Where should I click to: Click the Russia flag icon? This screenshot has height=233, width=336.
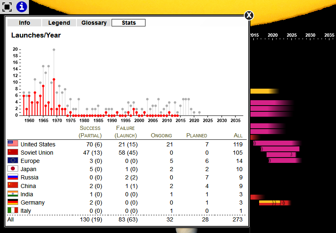[13, 177]
